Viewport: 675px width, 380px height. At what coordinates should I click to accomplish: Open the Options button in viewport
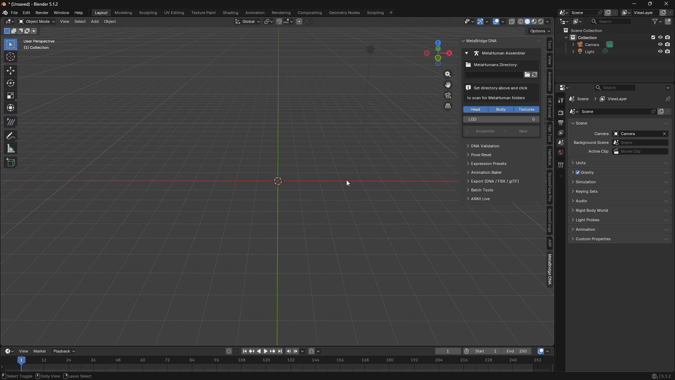(x=540, y=31)
